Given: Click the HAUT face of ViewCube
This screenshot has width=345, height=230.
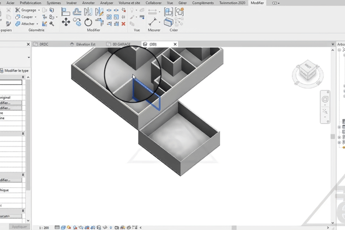Looking at the screenshot, I should [308, 66].
